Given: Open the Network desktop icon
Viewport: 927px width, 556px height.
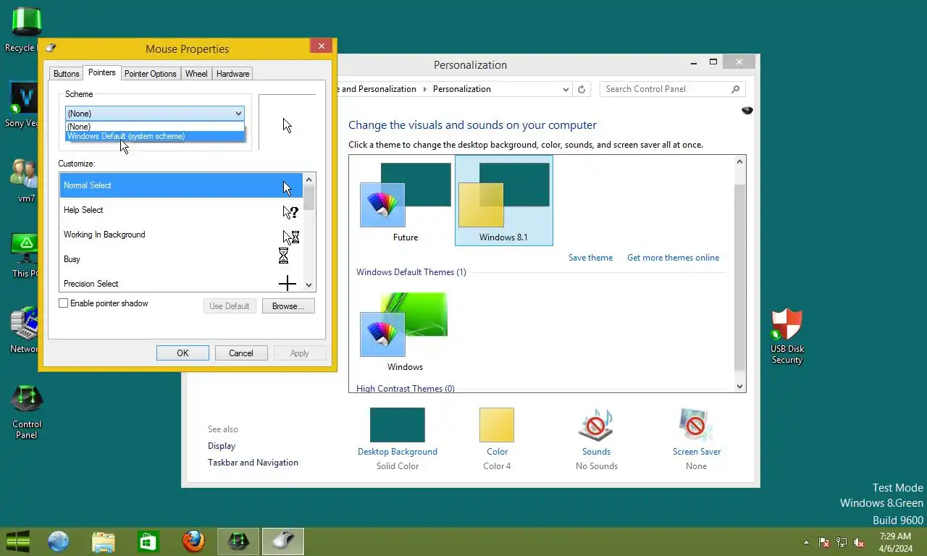Looking at the screenshot, I should click(25, 331).
